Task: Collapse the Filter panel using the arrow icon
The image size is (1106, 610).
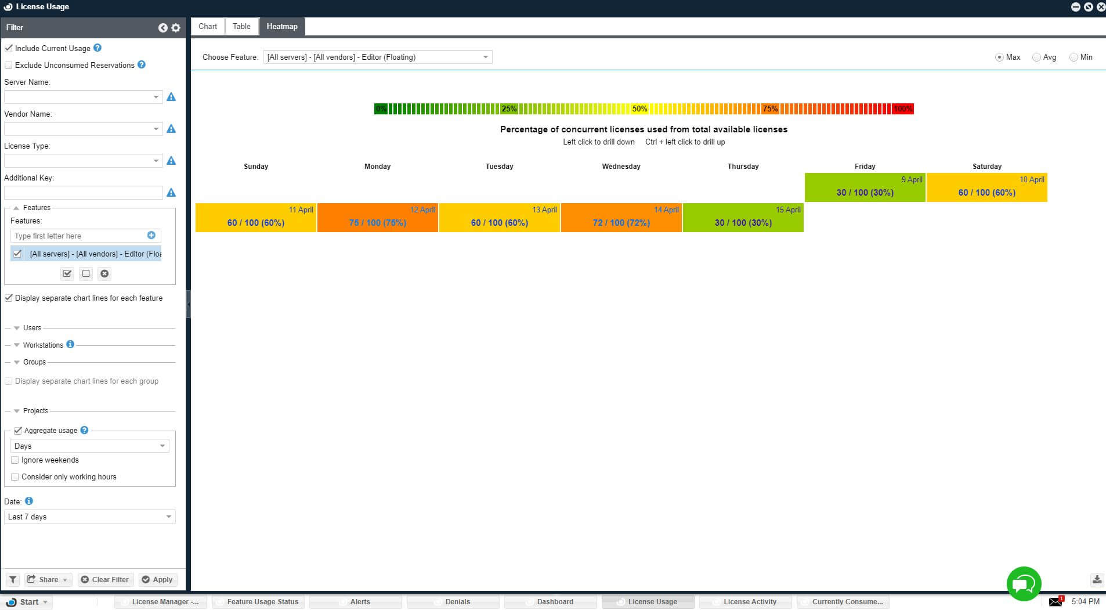Action: coord(162,28)
